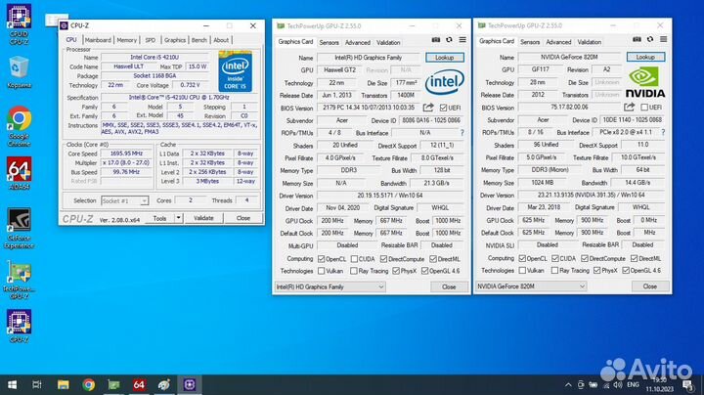Open the bottom CPU-Z desktop shortcut
Image resolution: width=704 pixels, height=395 pixels.
[19, 327]
